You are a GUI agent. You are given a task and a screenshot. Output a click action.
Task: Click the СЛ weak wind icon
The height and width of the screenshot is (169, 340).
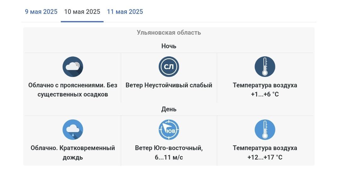[169, 67]
